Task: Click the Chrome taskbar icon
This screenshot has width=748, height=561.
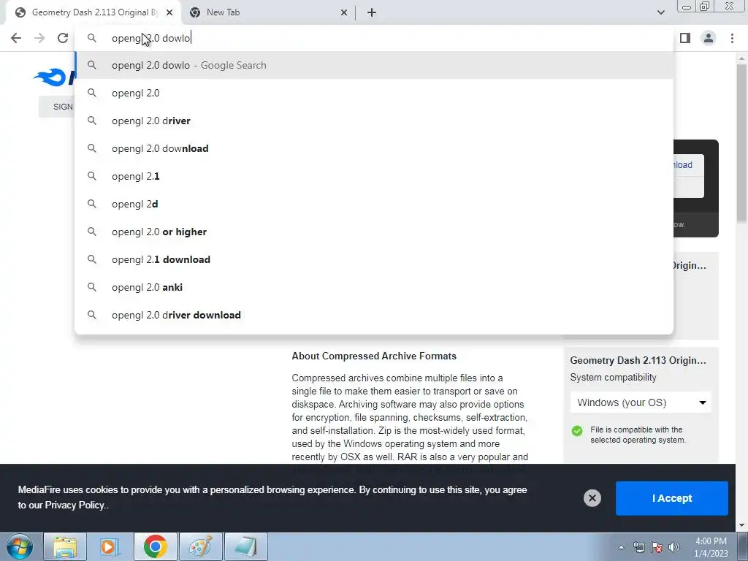Action: click(155, 546)
